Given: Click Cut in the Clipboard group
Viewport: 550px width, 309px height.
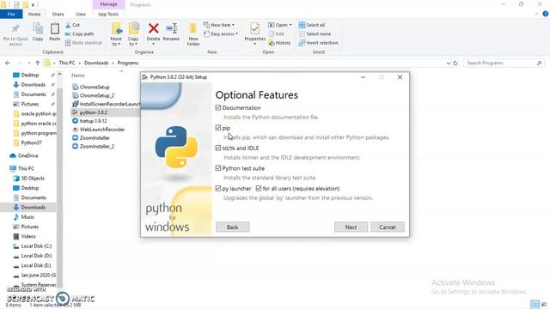Looking at the screenshot, I should point(72,25).
